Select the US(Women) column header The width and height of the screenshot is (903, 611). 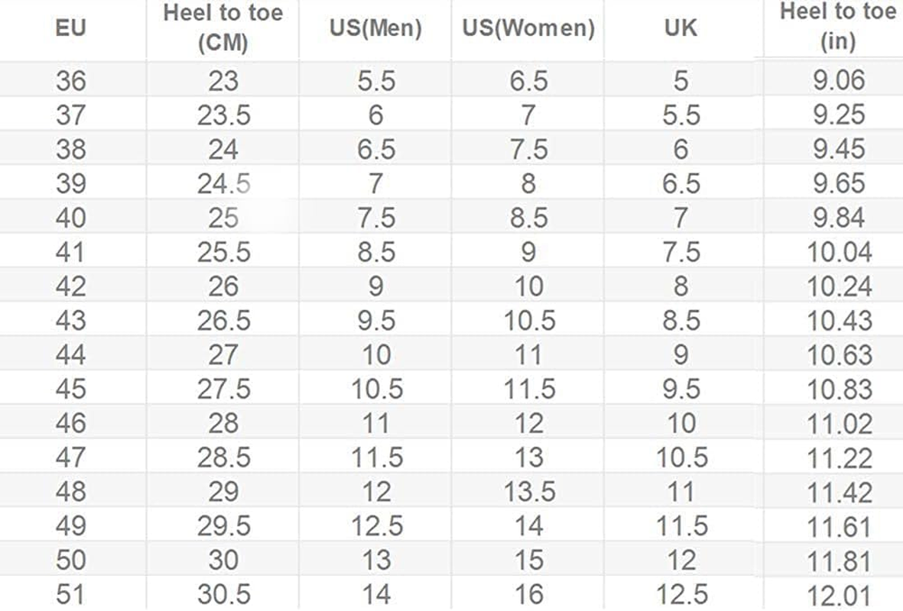coord(528,29)
